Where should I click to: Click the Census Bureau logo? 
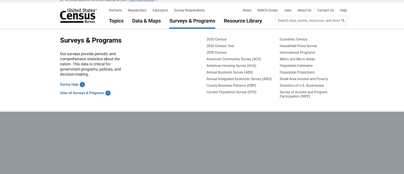tap(78, 16)
